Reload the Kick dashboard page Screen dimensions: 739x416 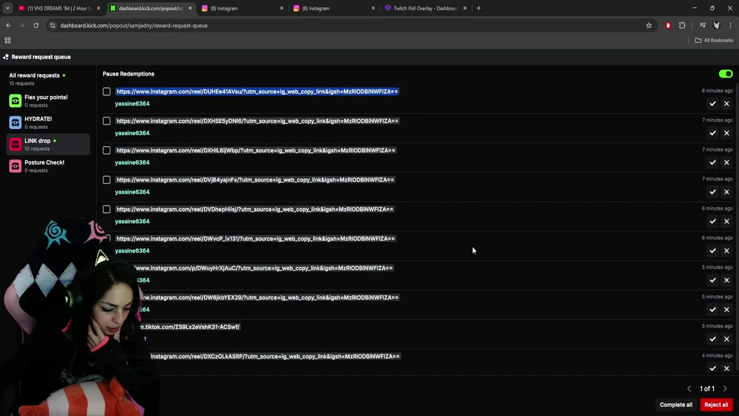click(36, 25)
